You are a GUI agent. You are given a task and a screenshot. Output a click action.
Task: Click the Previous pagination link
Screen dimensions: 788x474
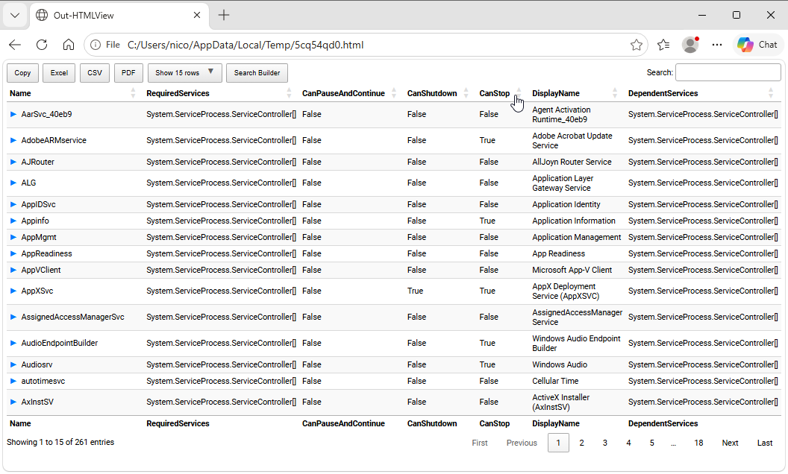[x=522, y=443]
